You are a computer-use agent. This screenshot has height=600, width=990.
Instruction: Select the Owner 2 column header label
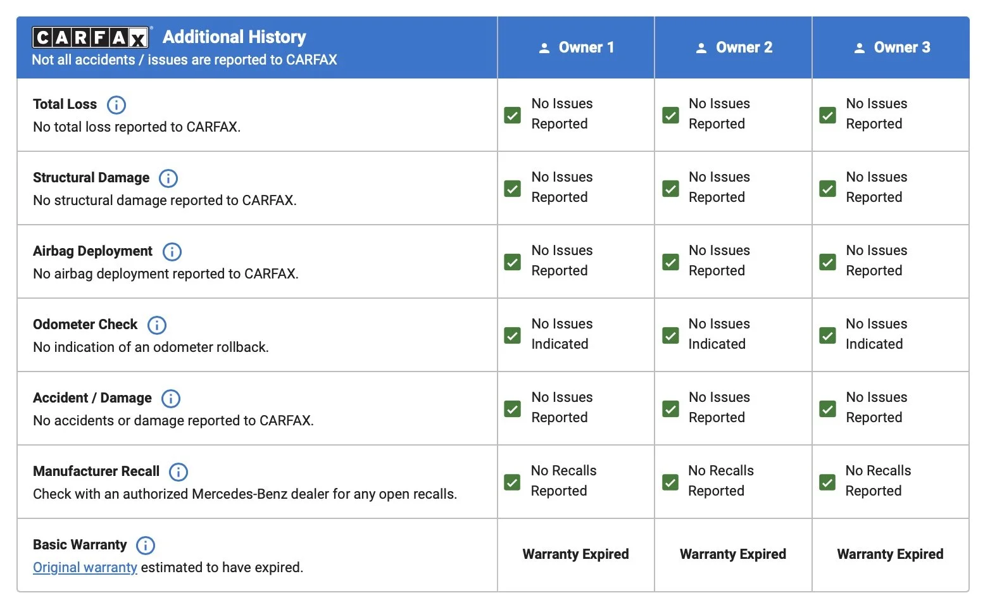pos(744,47)
